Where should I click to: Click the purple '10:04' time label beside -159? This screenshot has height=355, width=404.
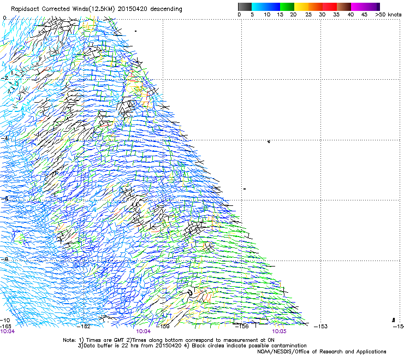(143, 332)
